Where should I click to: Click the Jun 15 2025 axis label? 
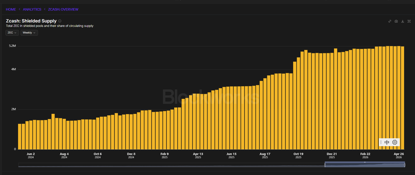pos(231,155)
